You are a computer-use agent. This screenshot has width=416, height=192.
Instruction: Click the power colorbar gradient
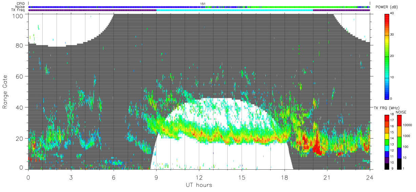click(387, 56)
